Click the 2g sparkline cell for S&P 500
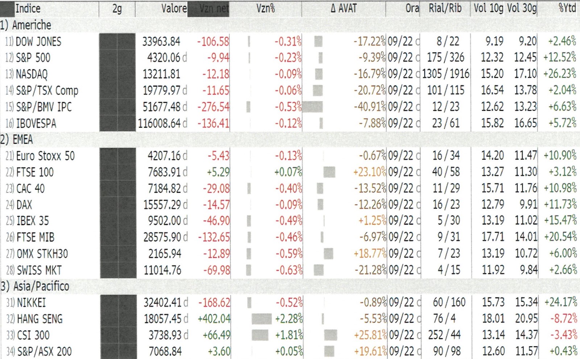Viewport: 580px width, 359px height. (x=117, y=58)
